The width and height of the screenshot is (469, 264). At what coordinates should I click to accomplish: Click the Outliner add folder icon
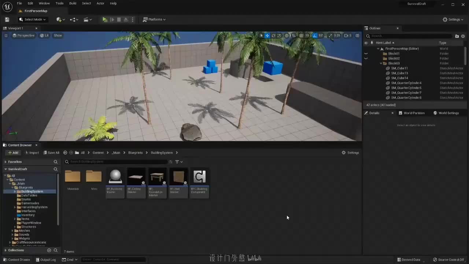point(457,36)
